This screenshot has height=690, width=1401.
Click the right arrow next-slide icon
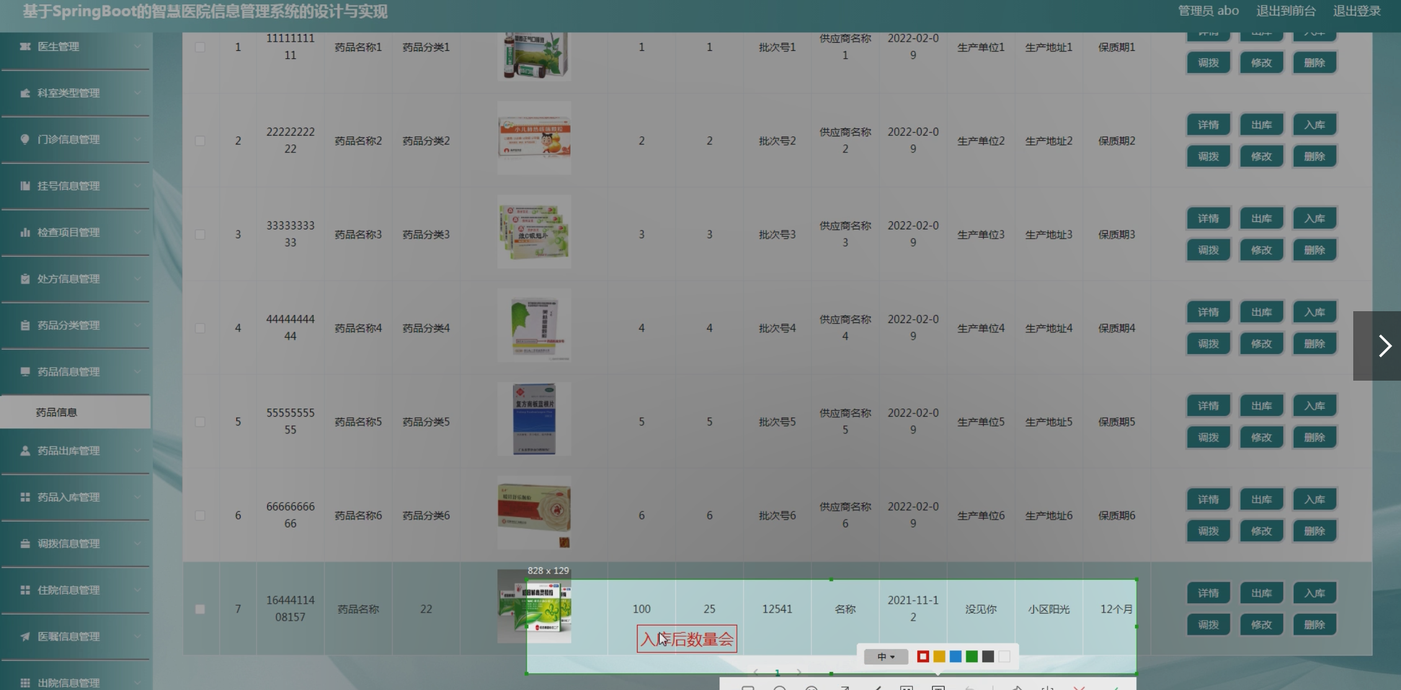(x=1384, y=346)
